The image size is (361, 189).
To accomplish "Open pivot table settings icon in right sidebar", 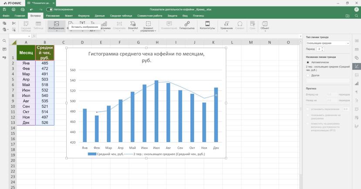I will tap(357, 109).
